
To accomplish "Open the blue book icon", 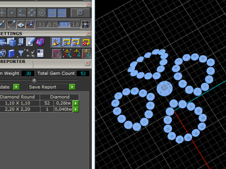I will click(11, 54).
